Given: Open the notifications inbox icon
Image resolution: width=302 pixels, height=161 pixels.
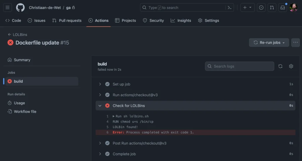Looking at the screenshot, I should pyautogui.click(x=283, y=8).
